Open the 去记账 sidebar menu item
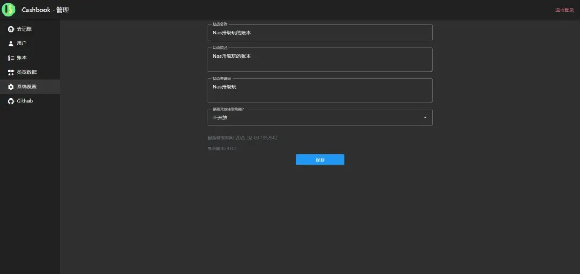The width and height of the screenshot is (580, 274). pyautogui.click(x=24, y=29)
